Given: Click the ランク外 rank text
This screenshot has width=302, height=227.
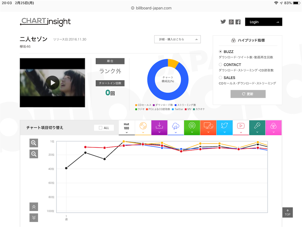Looking at the screenshot, I should pyautogui.click(x=110, y=71).
